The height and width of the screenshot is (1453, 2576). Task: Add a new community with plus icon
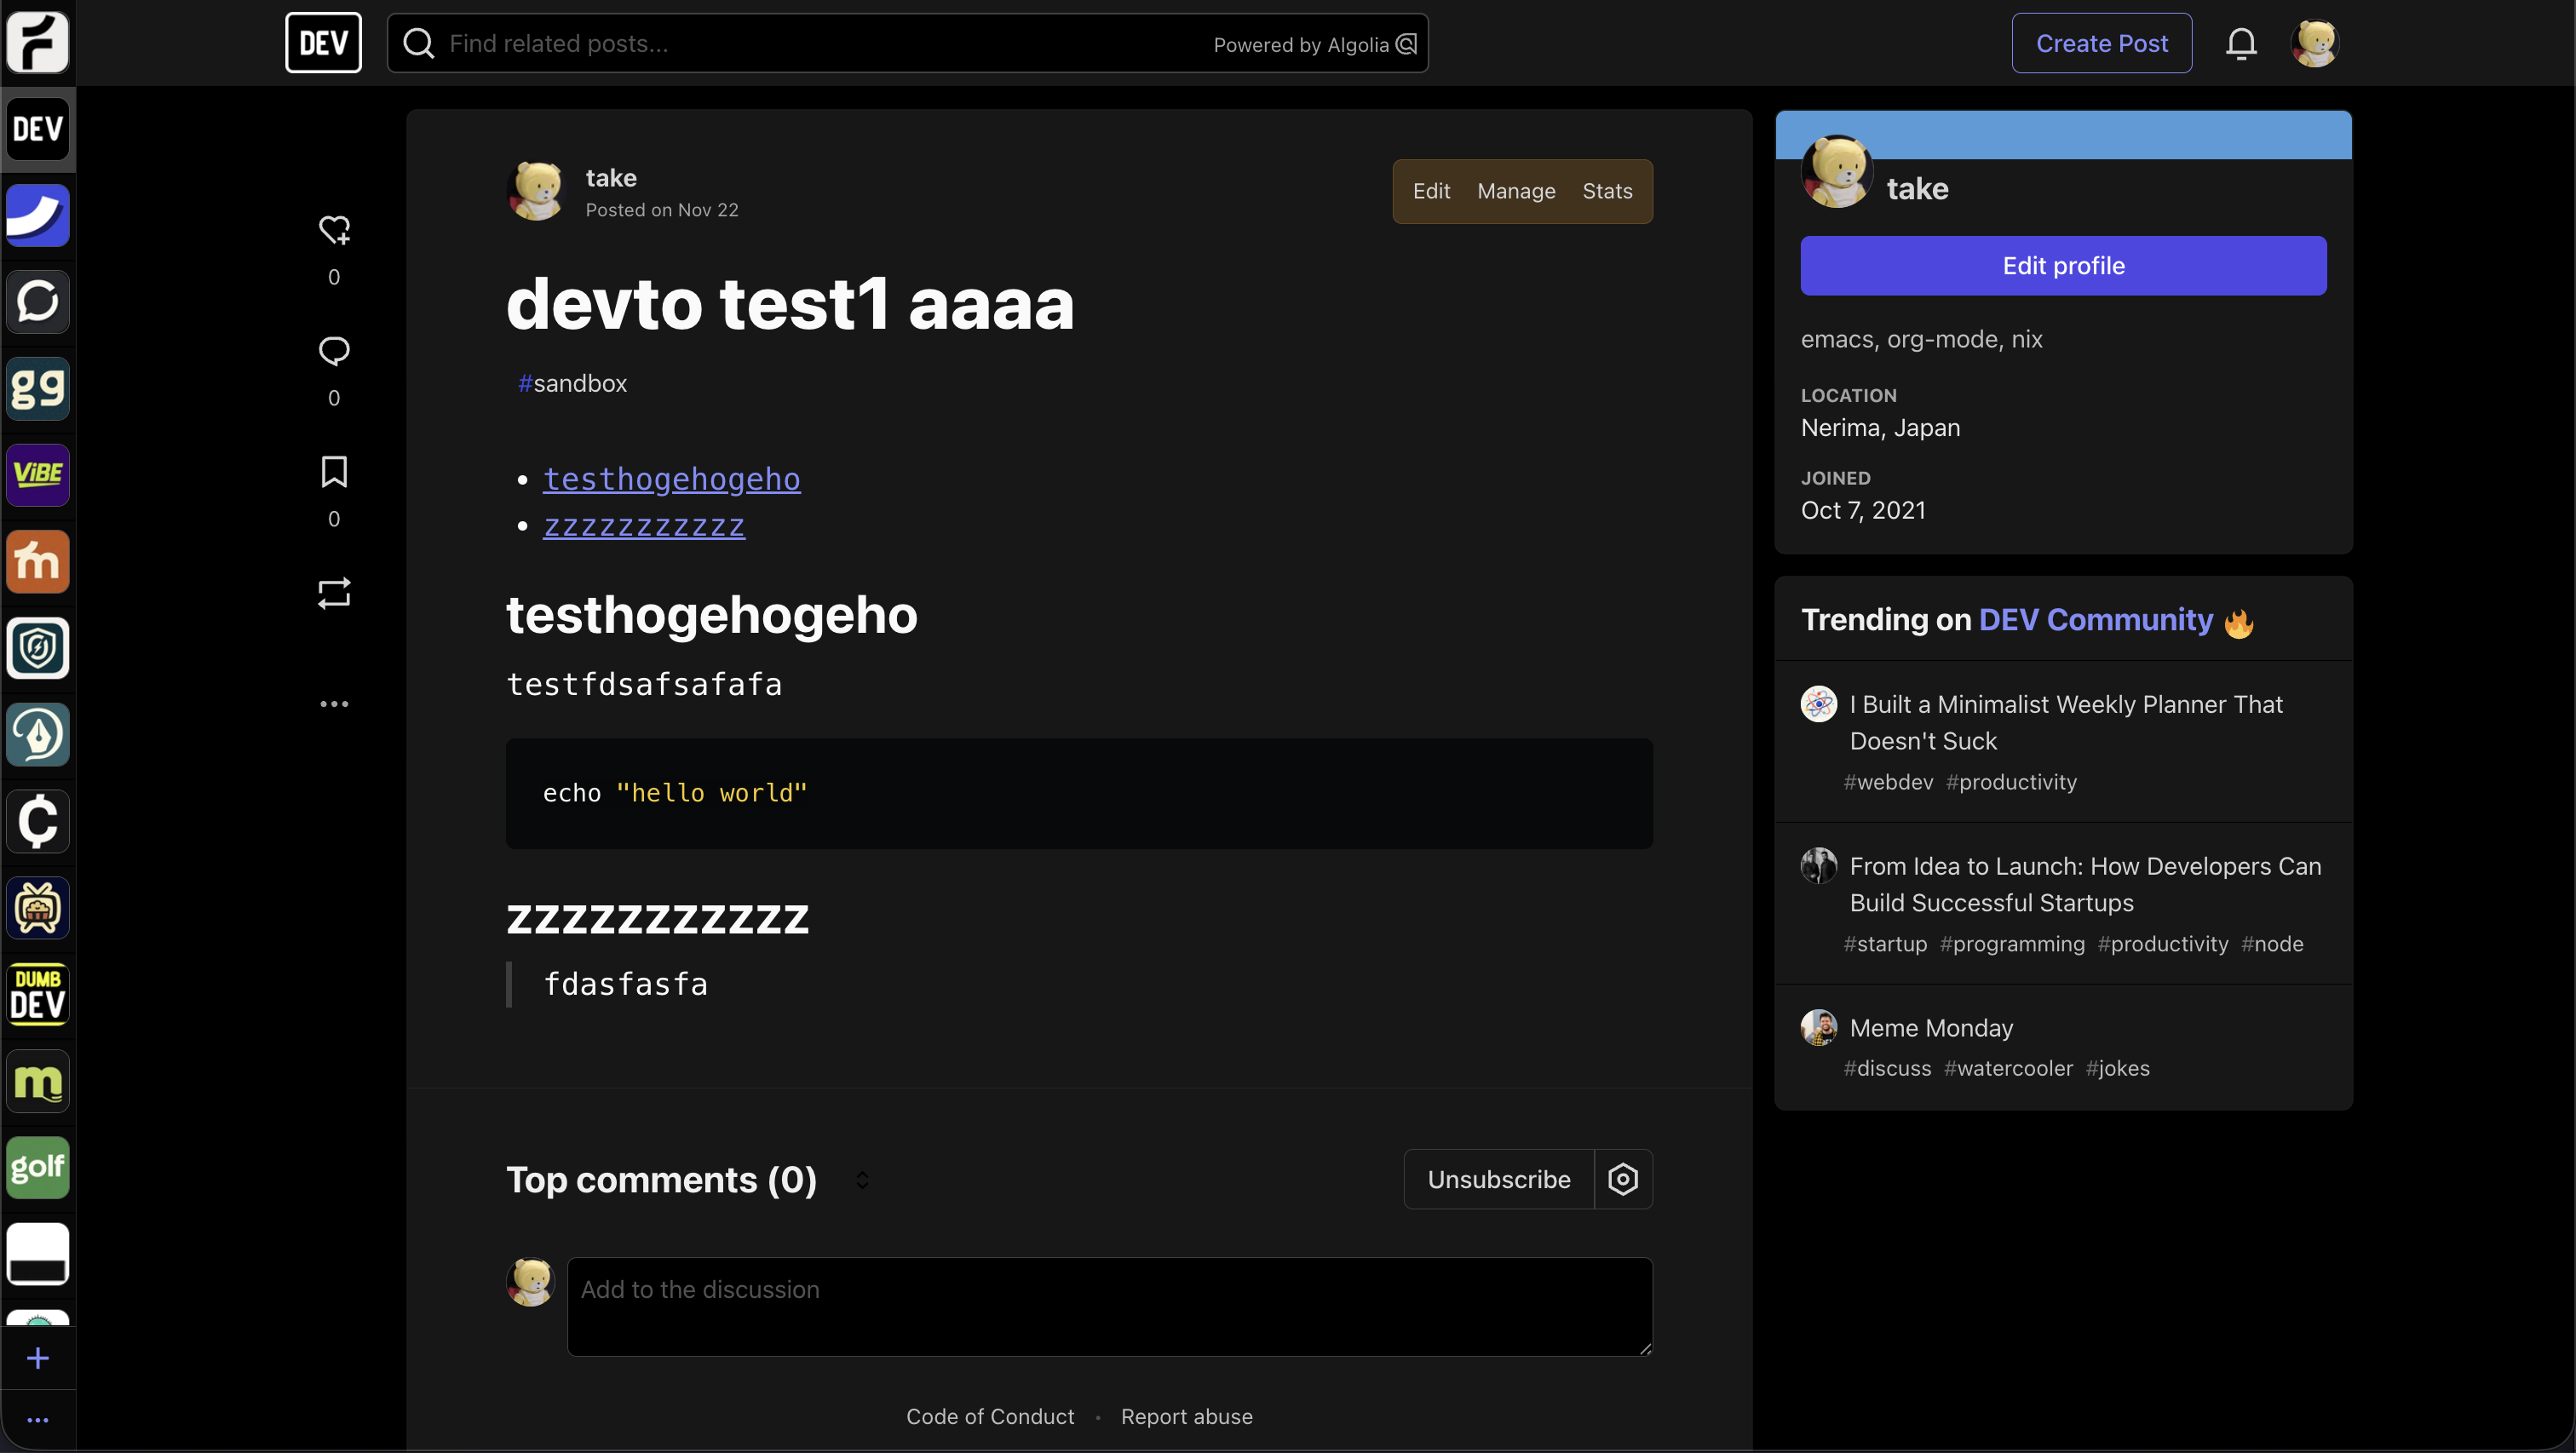click(x=38, y=1358)
